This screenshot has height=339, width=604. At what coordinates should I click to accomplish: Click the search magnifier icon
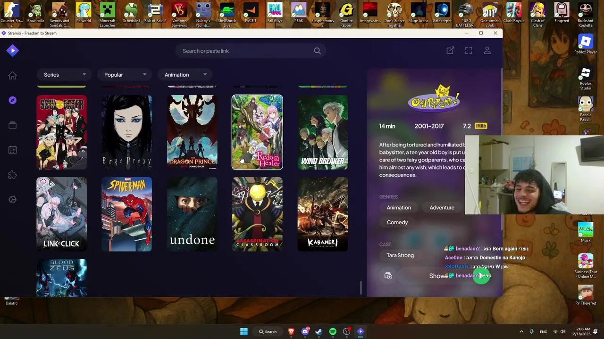(x=317, y=51)
